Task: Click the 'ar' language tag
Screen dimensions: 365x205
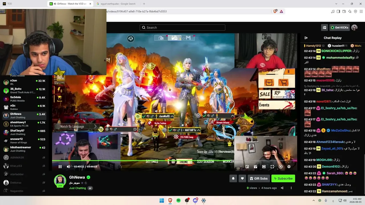Action: [90, 188]
